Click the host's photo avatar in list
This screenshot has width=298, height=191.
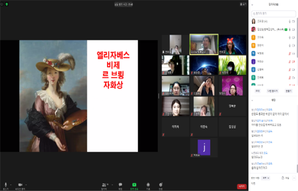click(253, 29)
